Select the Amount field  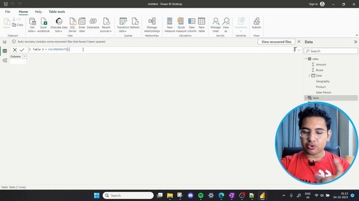(x=321, y=65)
